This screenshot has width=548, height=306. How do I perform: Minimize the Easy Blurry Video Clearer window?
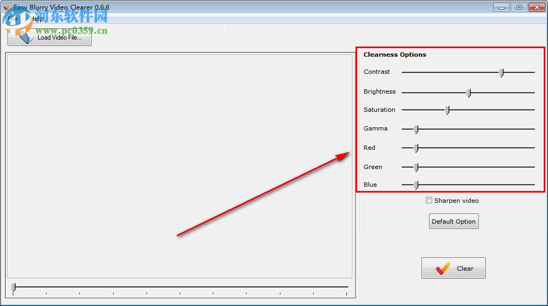coord(501,7)
